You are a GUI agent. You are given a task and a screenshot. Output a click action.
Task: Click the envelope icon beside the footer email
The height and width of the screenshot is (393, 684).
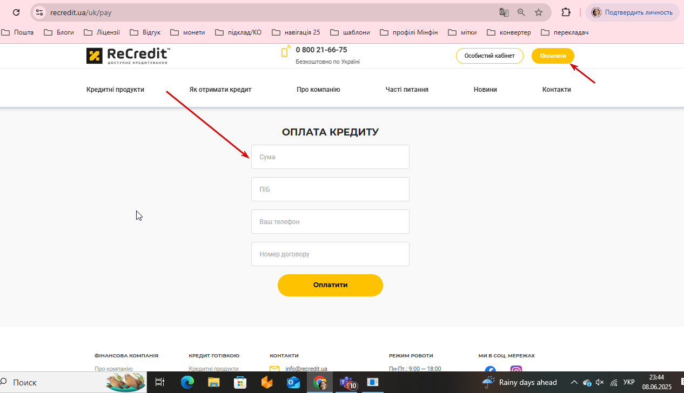[274, 369]
